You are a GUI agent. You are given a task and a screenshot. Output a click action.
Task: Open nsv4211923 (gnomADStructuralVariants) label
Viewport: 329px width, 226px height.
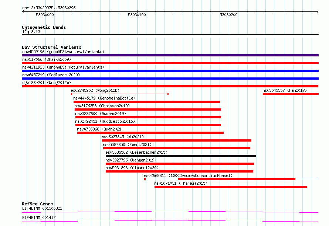(63, 67)
